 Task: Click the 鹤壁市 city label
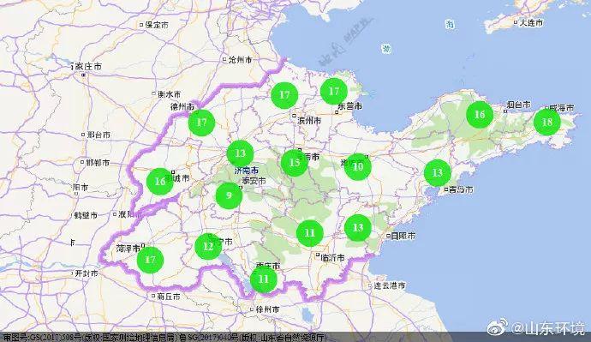pyautogui.click(x=86, y=215)
